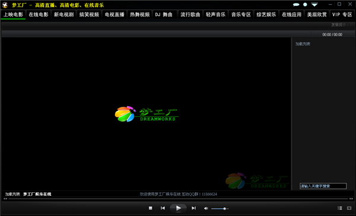Open the 热舞视频 tab
This screenshot has width=356, height=216.
pos(140,14)
